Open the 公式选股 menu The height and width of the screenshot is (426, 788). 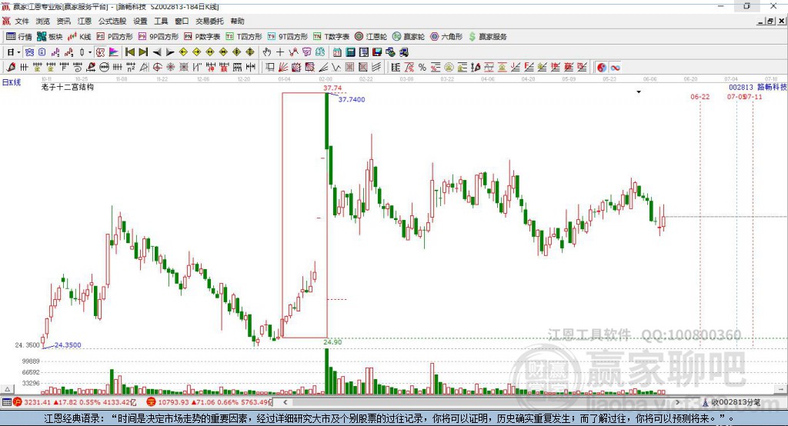(112, 21)
